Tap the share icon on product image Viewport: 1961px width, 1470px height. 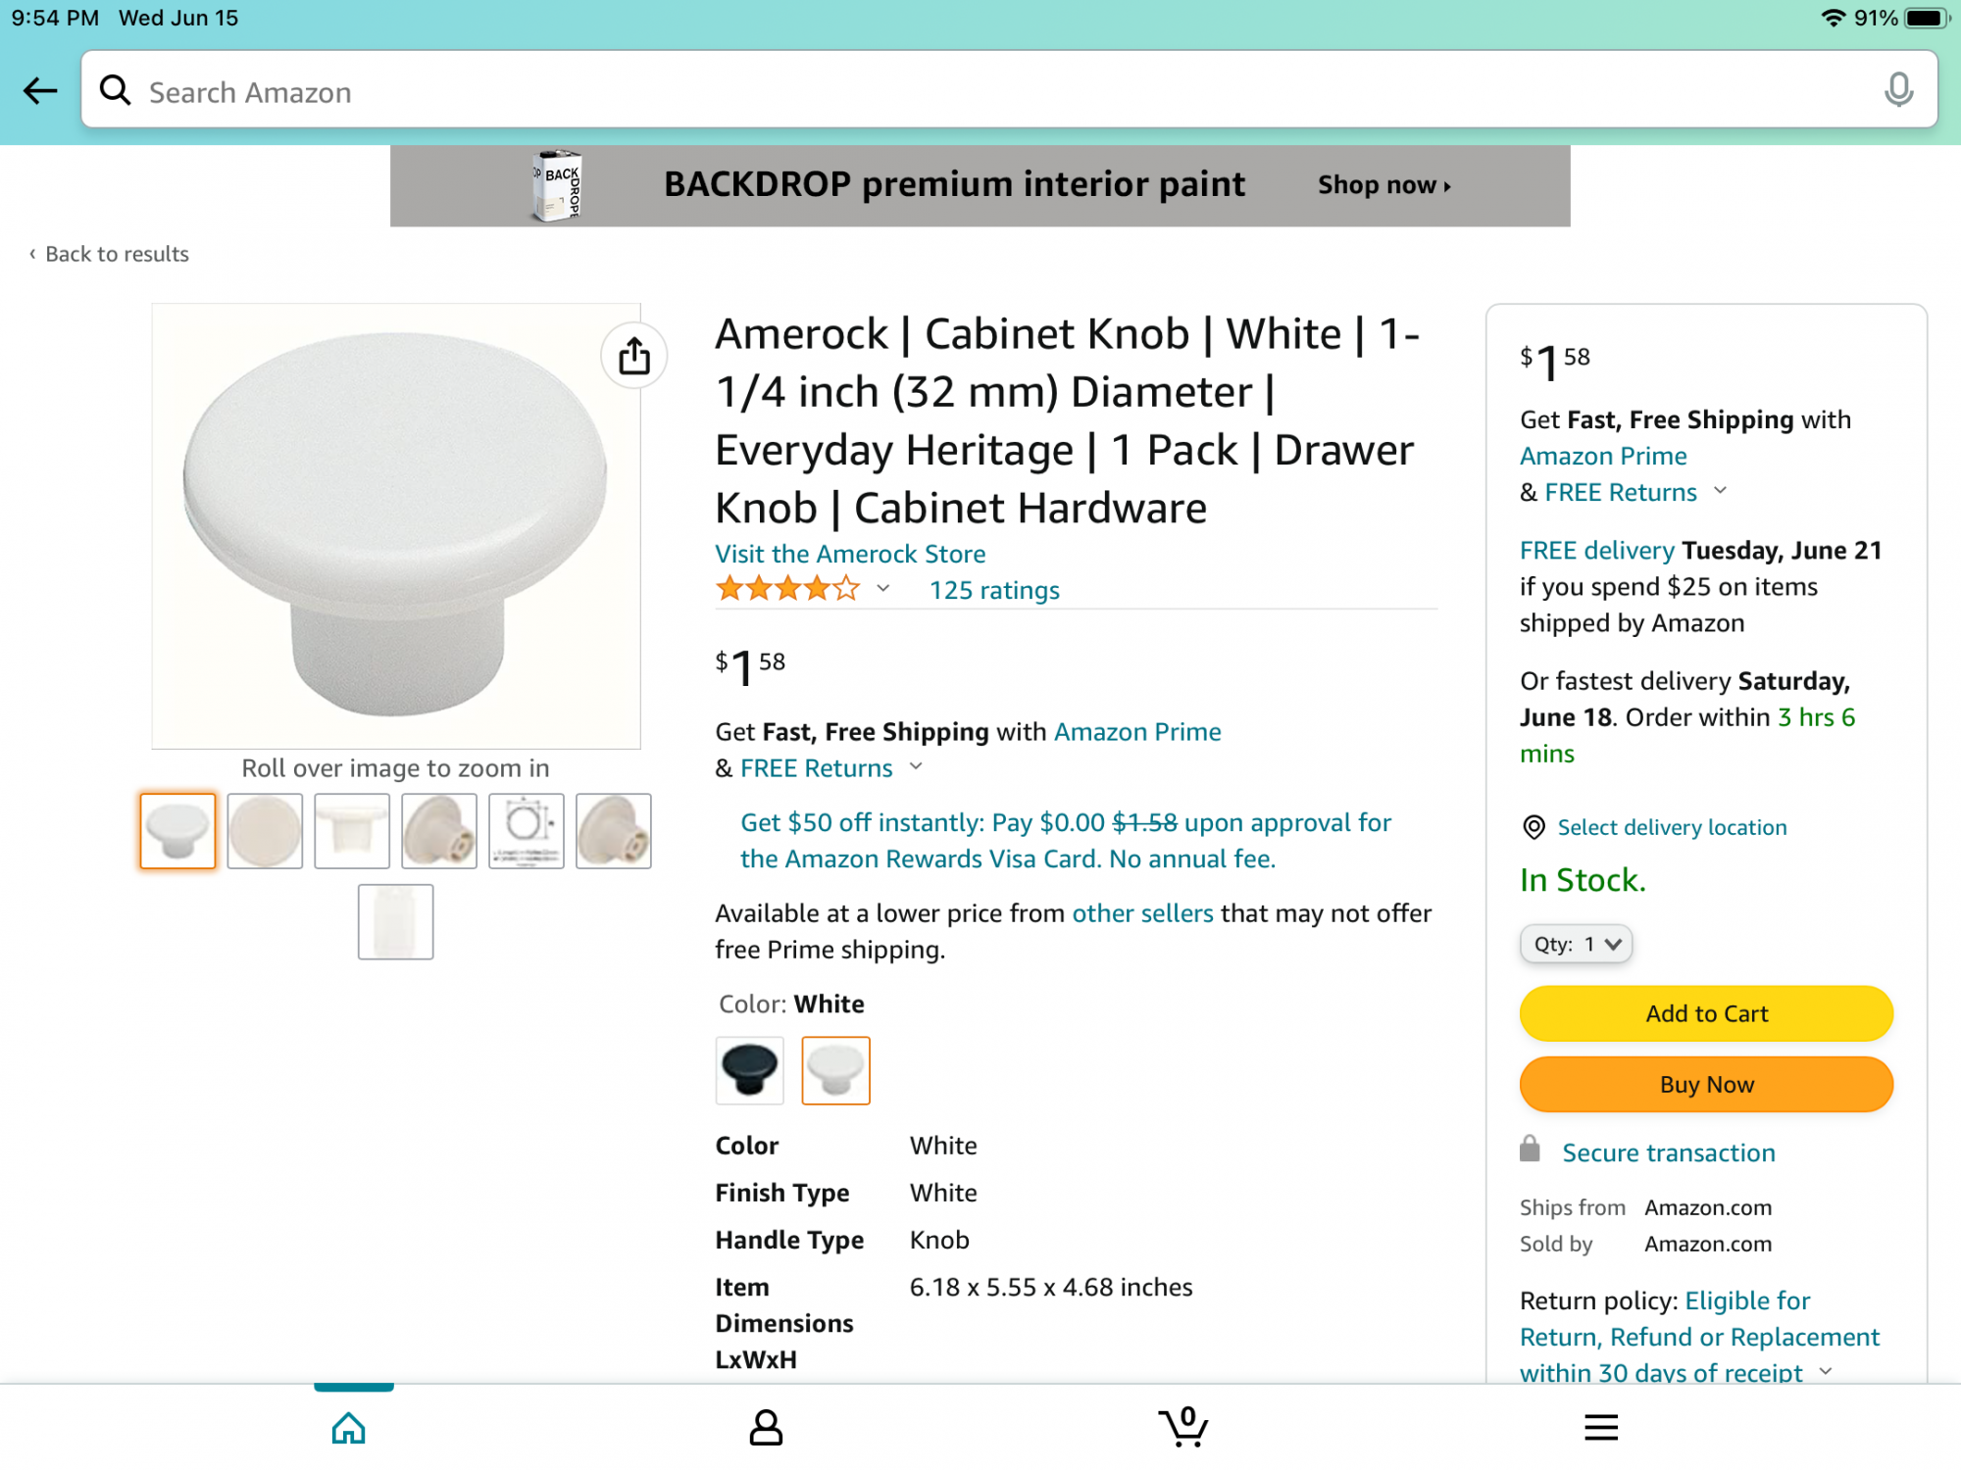coord(634,356)
